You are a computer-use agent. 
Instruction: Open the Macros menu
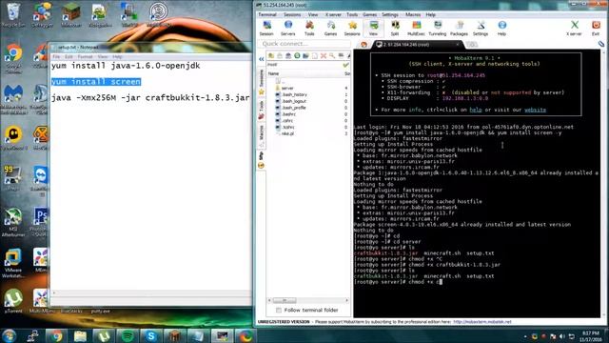[x=413, y=15]
